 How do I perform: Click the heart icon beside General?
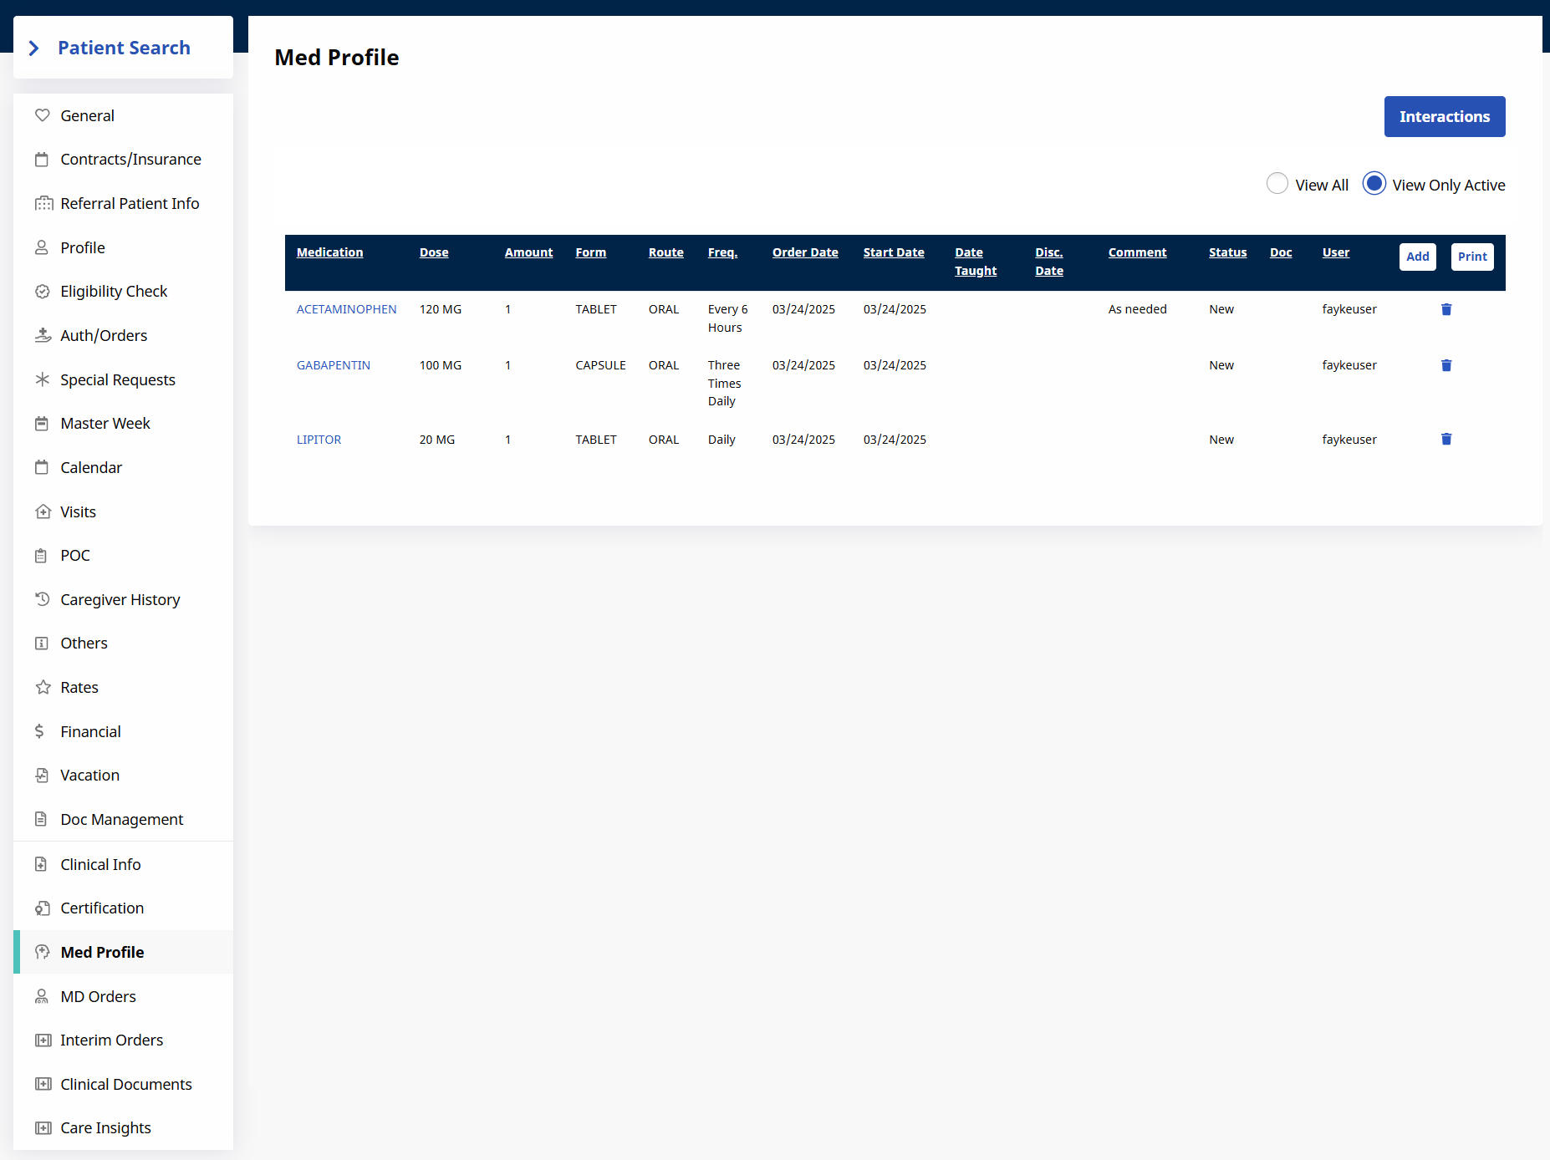(x=42, y=115)
